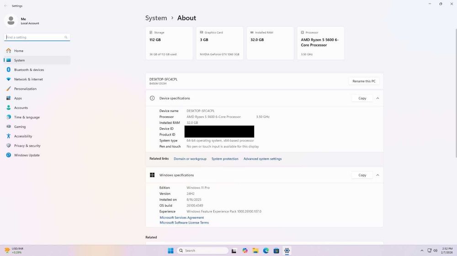Click the settings search magnifier icon
Screen dimensions: 457x256
point(66,37)
